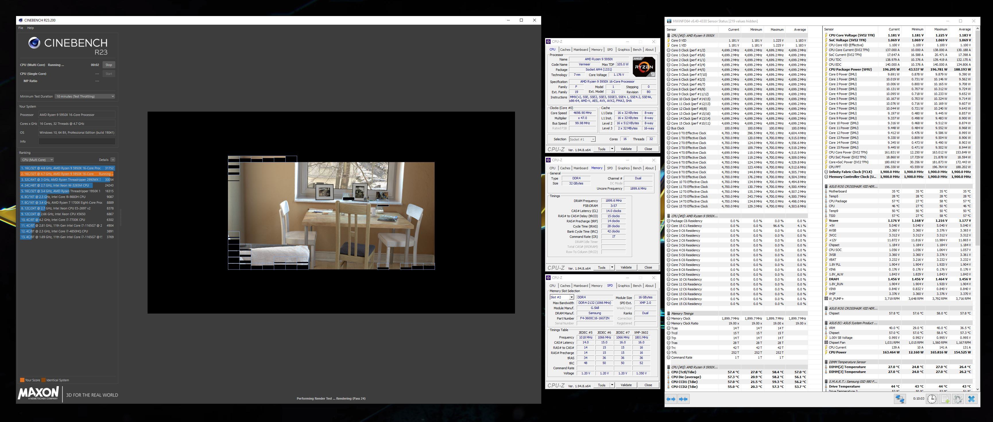Click CPU-Z title icon of the Memory tab window
This screenshot has width=993, height=422.
(x=549, y=160)
